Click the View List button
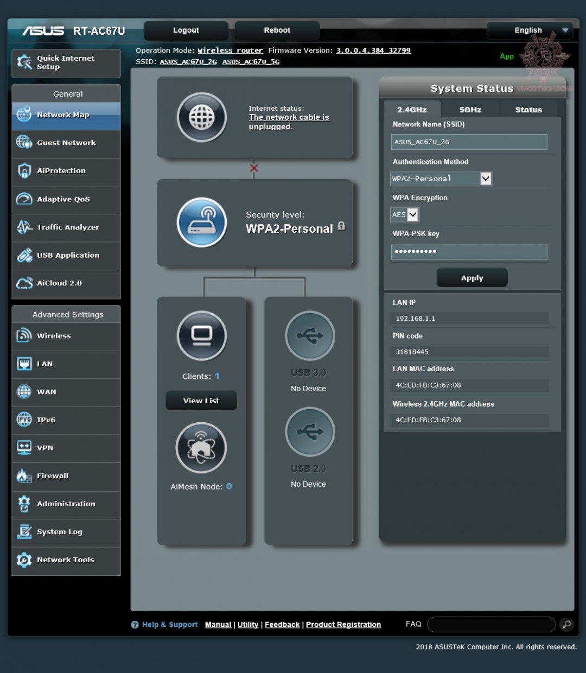Screen dimensions: 586x673 coord(201,401)
